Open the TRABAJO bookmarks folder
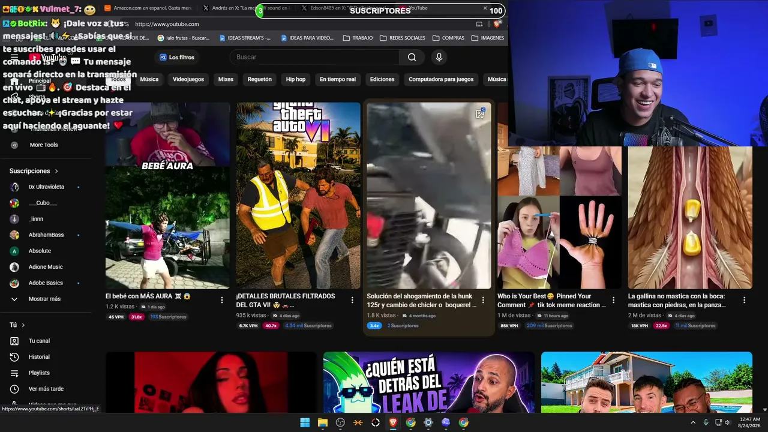The width and height of the screenshot is (768, 432). coord(358,38)
